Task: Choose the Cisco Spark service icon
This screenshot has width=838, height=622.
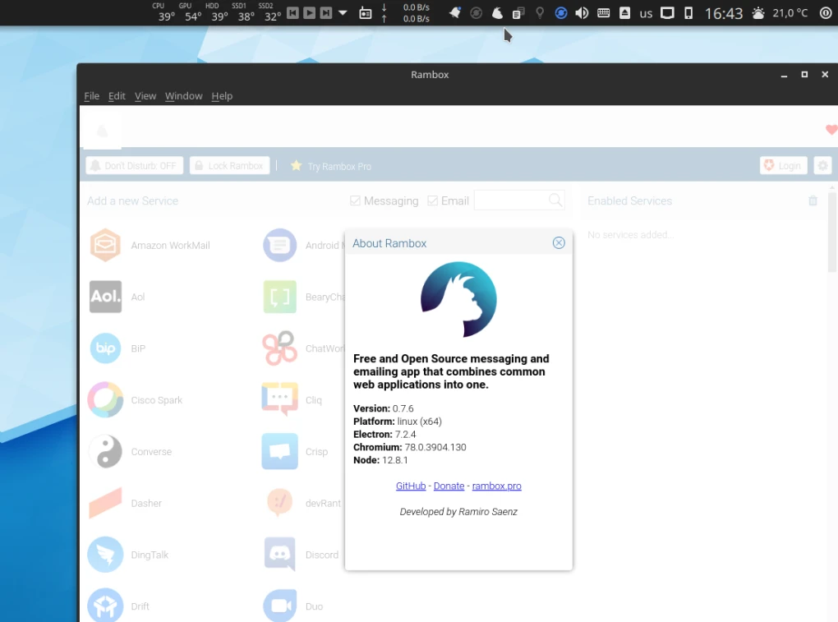Action: click(105, 400)
